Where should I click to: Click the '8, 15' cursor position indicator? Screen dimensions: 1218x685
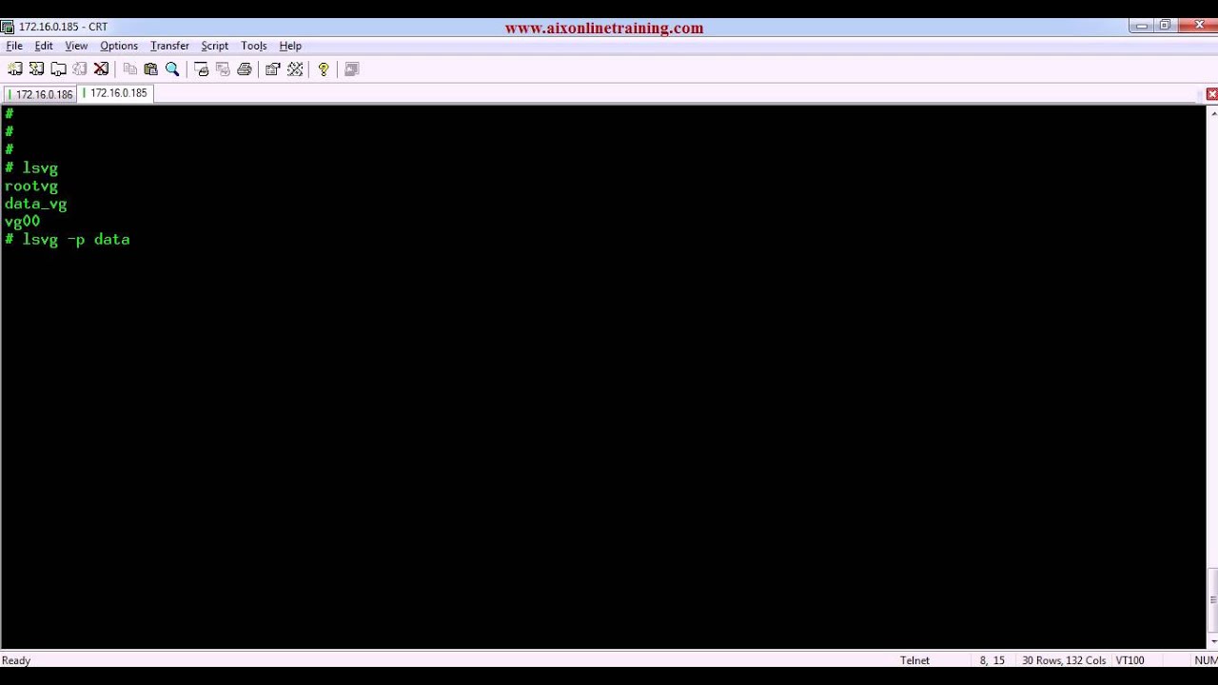coord(992,660)
